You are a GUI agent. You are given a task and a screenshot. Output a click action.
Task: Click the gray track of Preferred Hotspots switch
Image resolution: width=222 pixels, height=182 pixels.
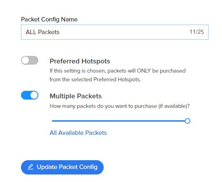point(34,60)
